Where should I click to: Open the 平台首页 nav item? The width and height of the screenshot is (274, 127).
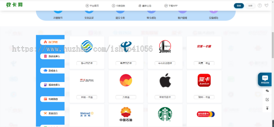coord(92,6)
